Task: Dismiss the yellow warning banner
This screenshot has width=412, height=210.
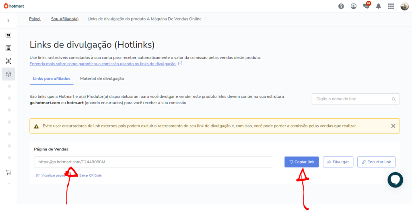Action: point(393,126)
